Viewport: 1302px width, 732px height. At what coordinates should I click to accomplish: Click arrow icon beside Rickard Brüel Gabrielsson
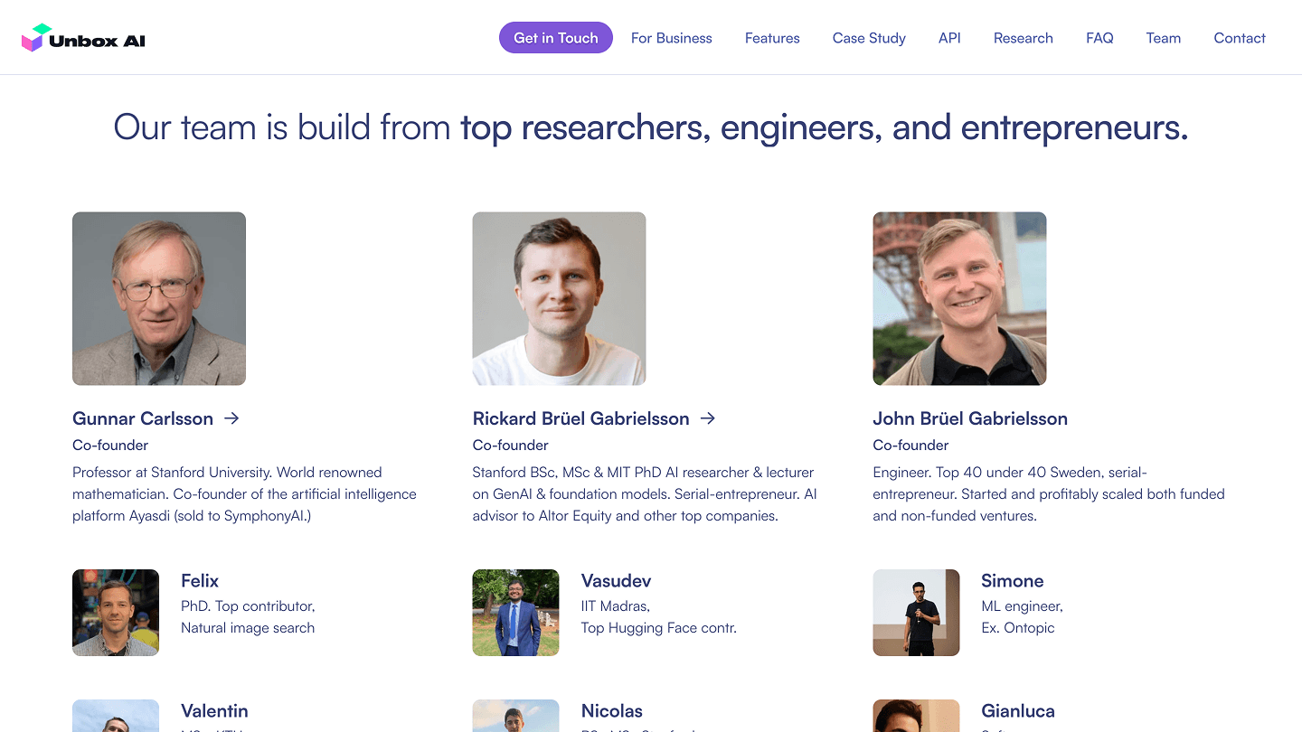tap(708, 418)
